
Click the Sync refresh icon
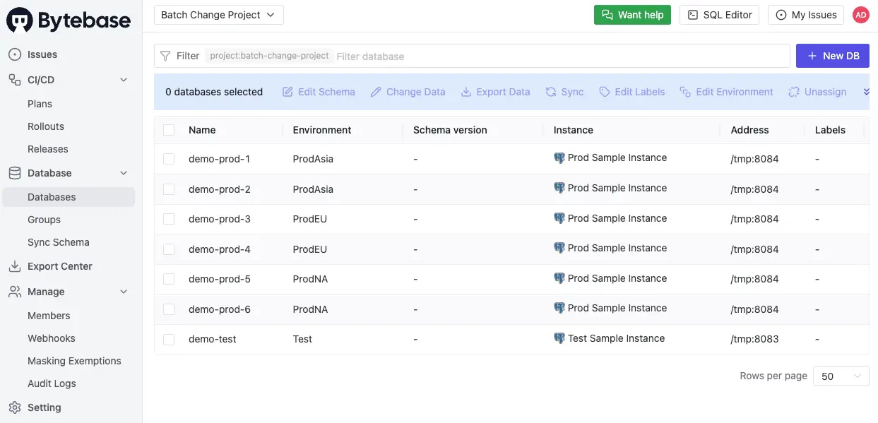551,92
